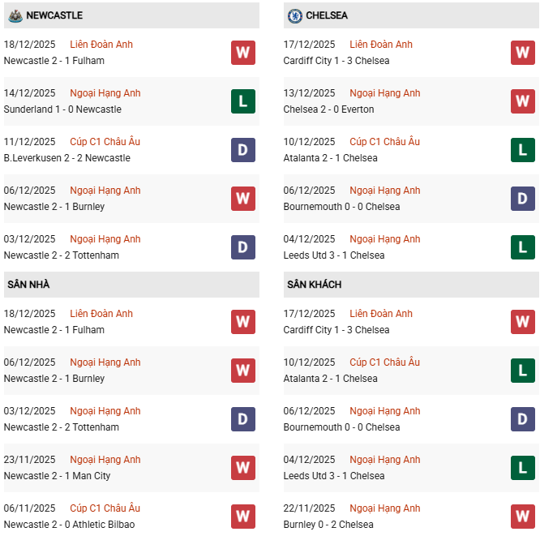Select the D badge for B.Leverkusen vs Newcastle

tap(242, 150)
